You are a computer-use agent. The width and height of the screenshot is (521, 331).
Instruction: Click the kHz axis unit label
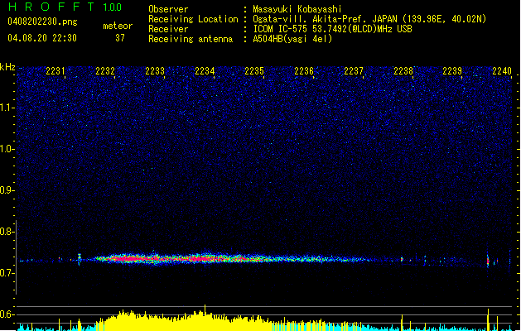point(7,67)
